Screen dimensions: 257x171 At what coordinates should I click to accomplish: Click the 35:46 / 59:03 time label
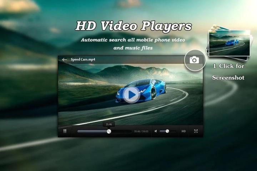(141, 131)
